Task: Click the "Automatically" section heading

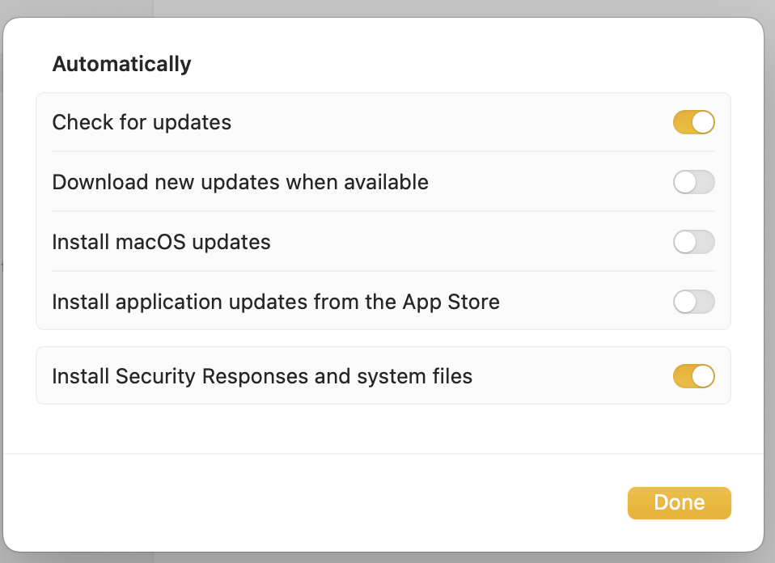Action: (x=121, y=64)
